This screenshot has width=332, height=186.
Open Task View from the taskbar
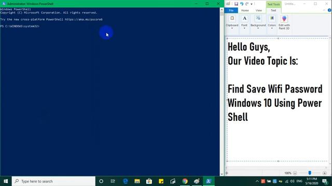coord(113,181)
